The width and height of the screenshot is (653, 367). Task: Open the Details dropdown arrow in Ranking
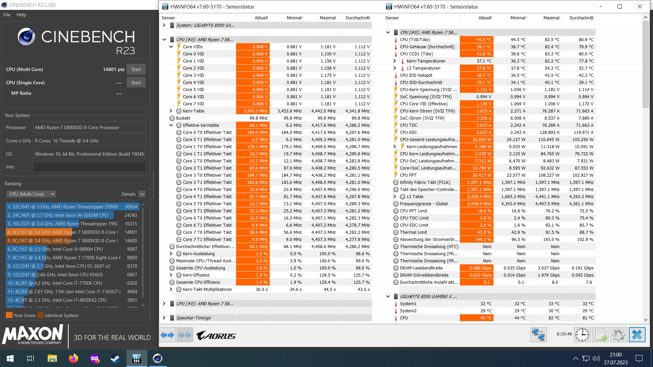142,194
